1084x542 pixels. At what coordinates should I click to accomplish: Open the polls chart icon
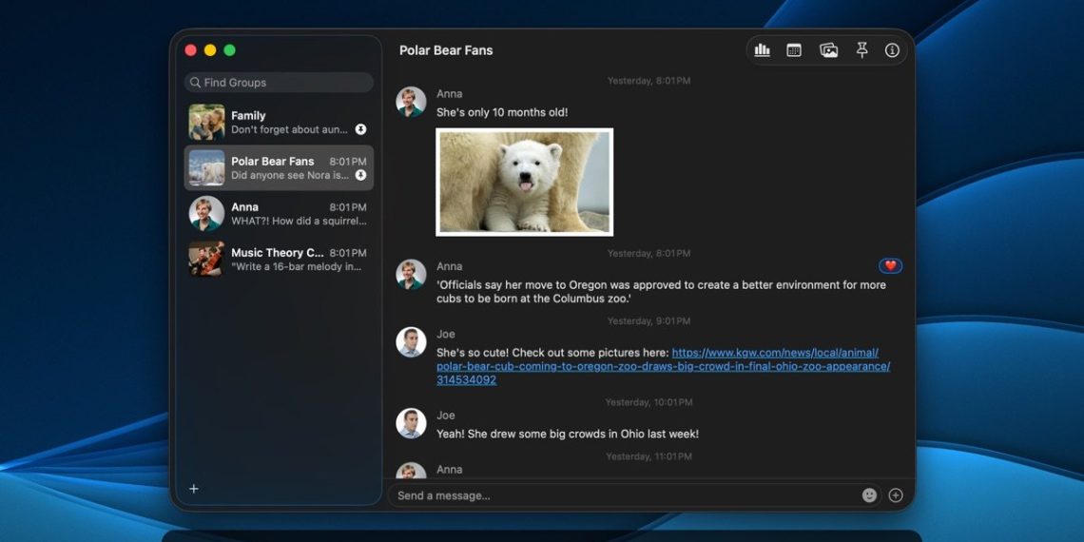tap(762, 50)
